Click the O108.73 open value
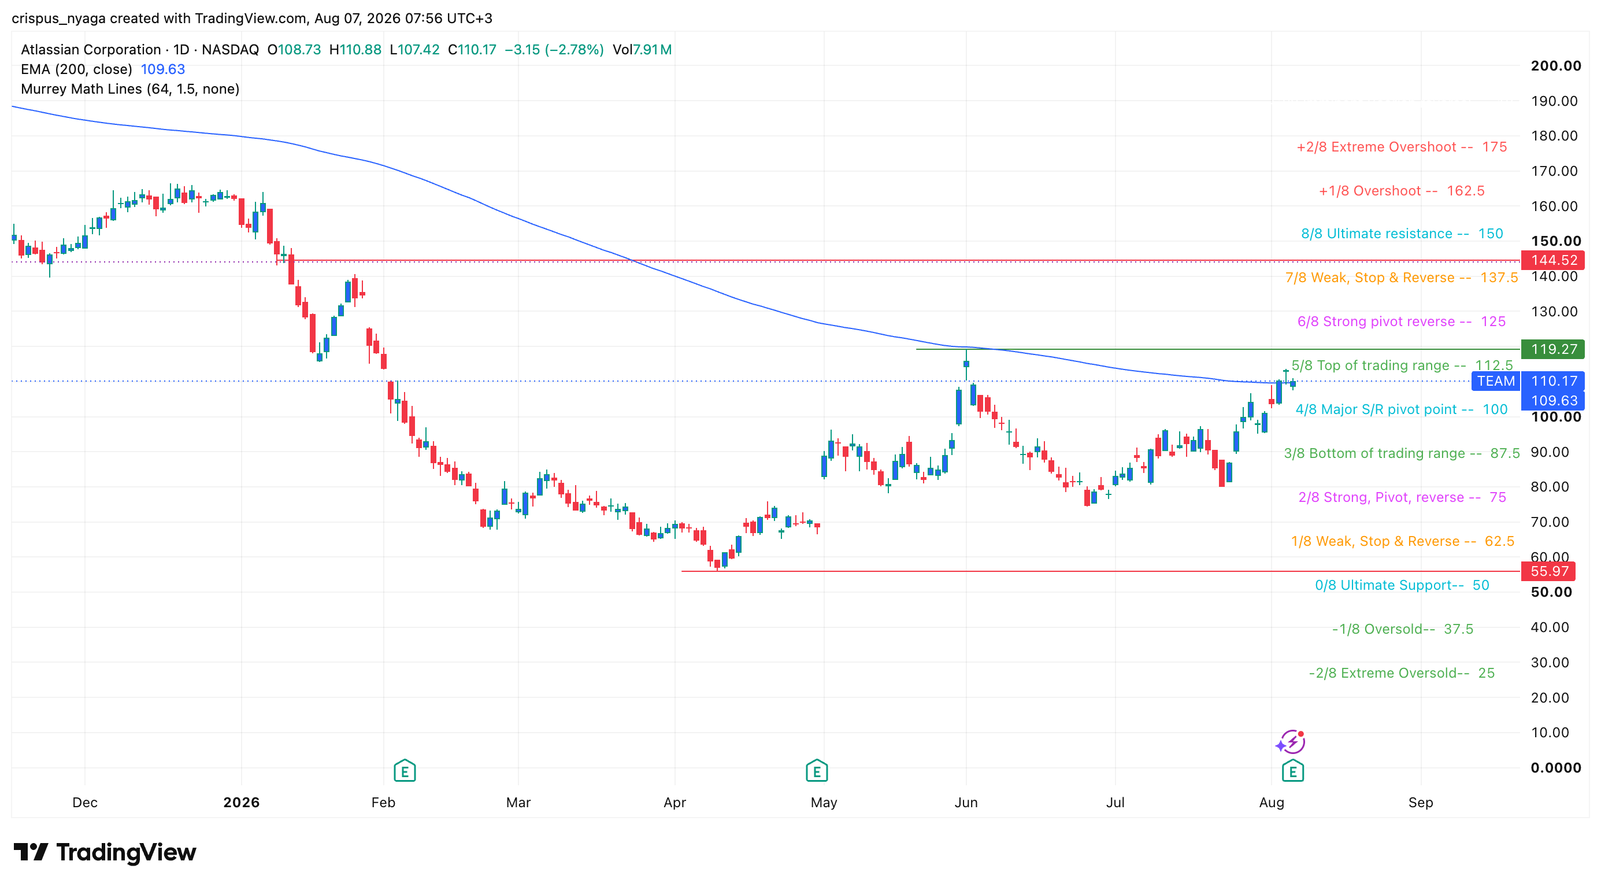 (x=294, y=50)
